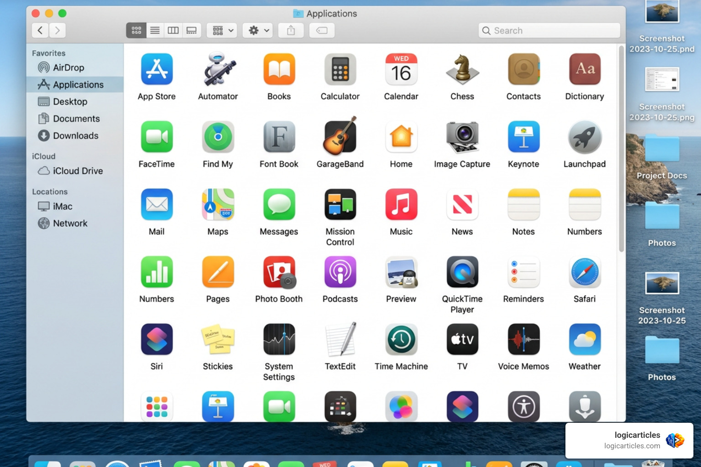Launch GarageBand
The height and width of the screenshot is (467, 701).
click(x=340, y=137)
